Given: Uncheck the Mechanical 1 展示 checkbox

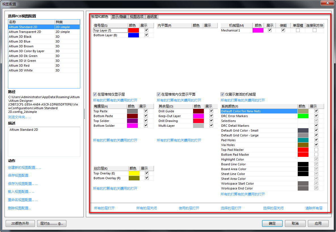Looking at the screenshot, I should click(270, 30).
